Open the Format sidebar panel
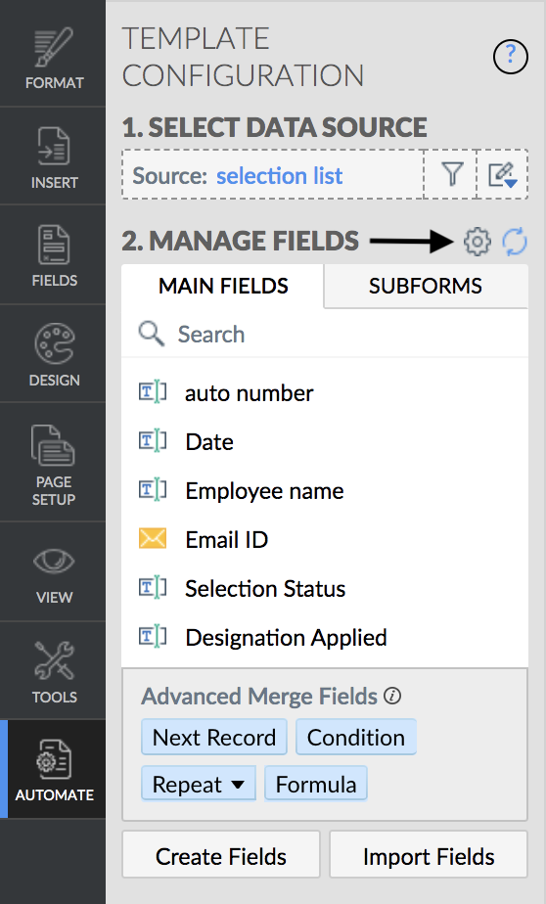 [x=53, y=58]
